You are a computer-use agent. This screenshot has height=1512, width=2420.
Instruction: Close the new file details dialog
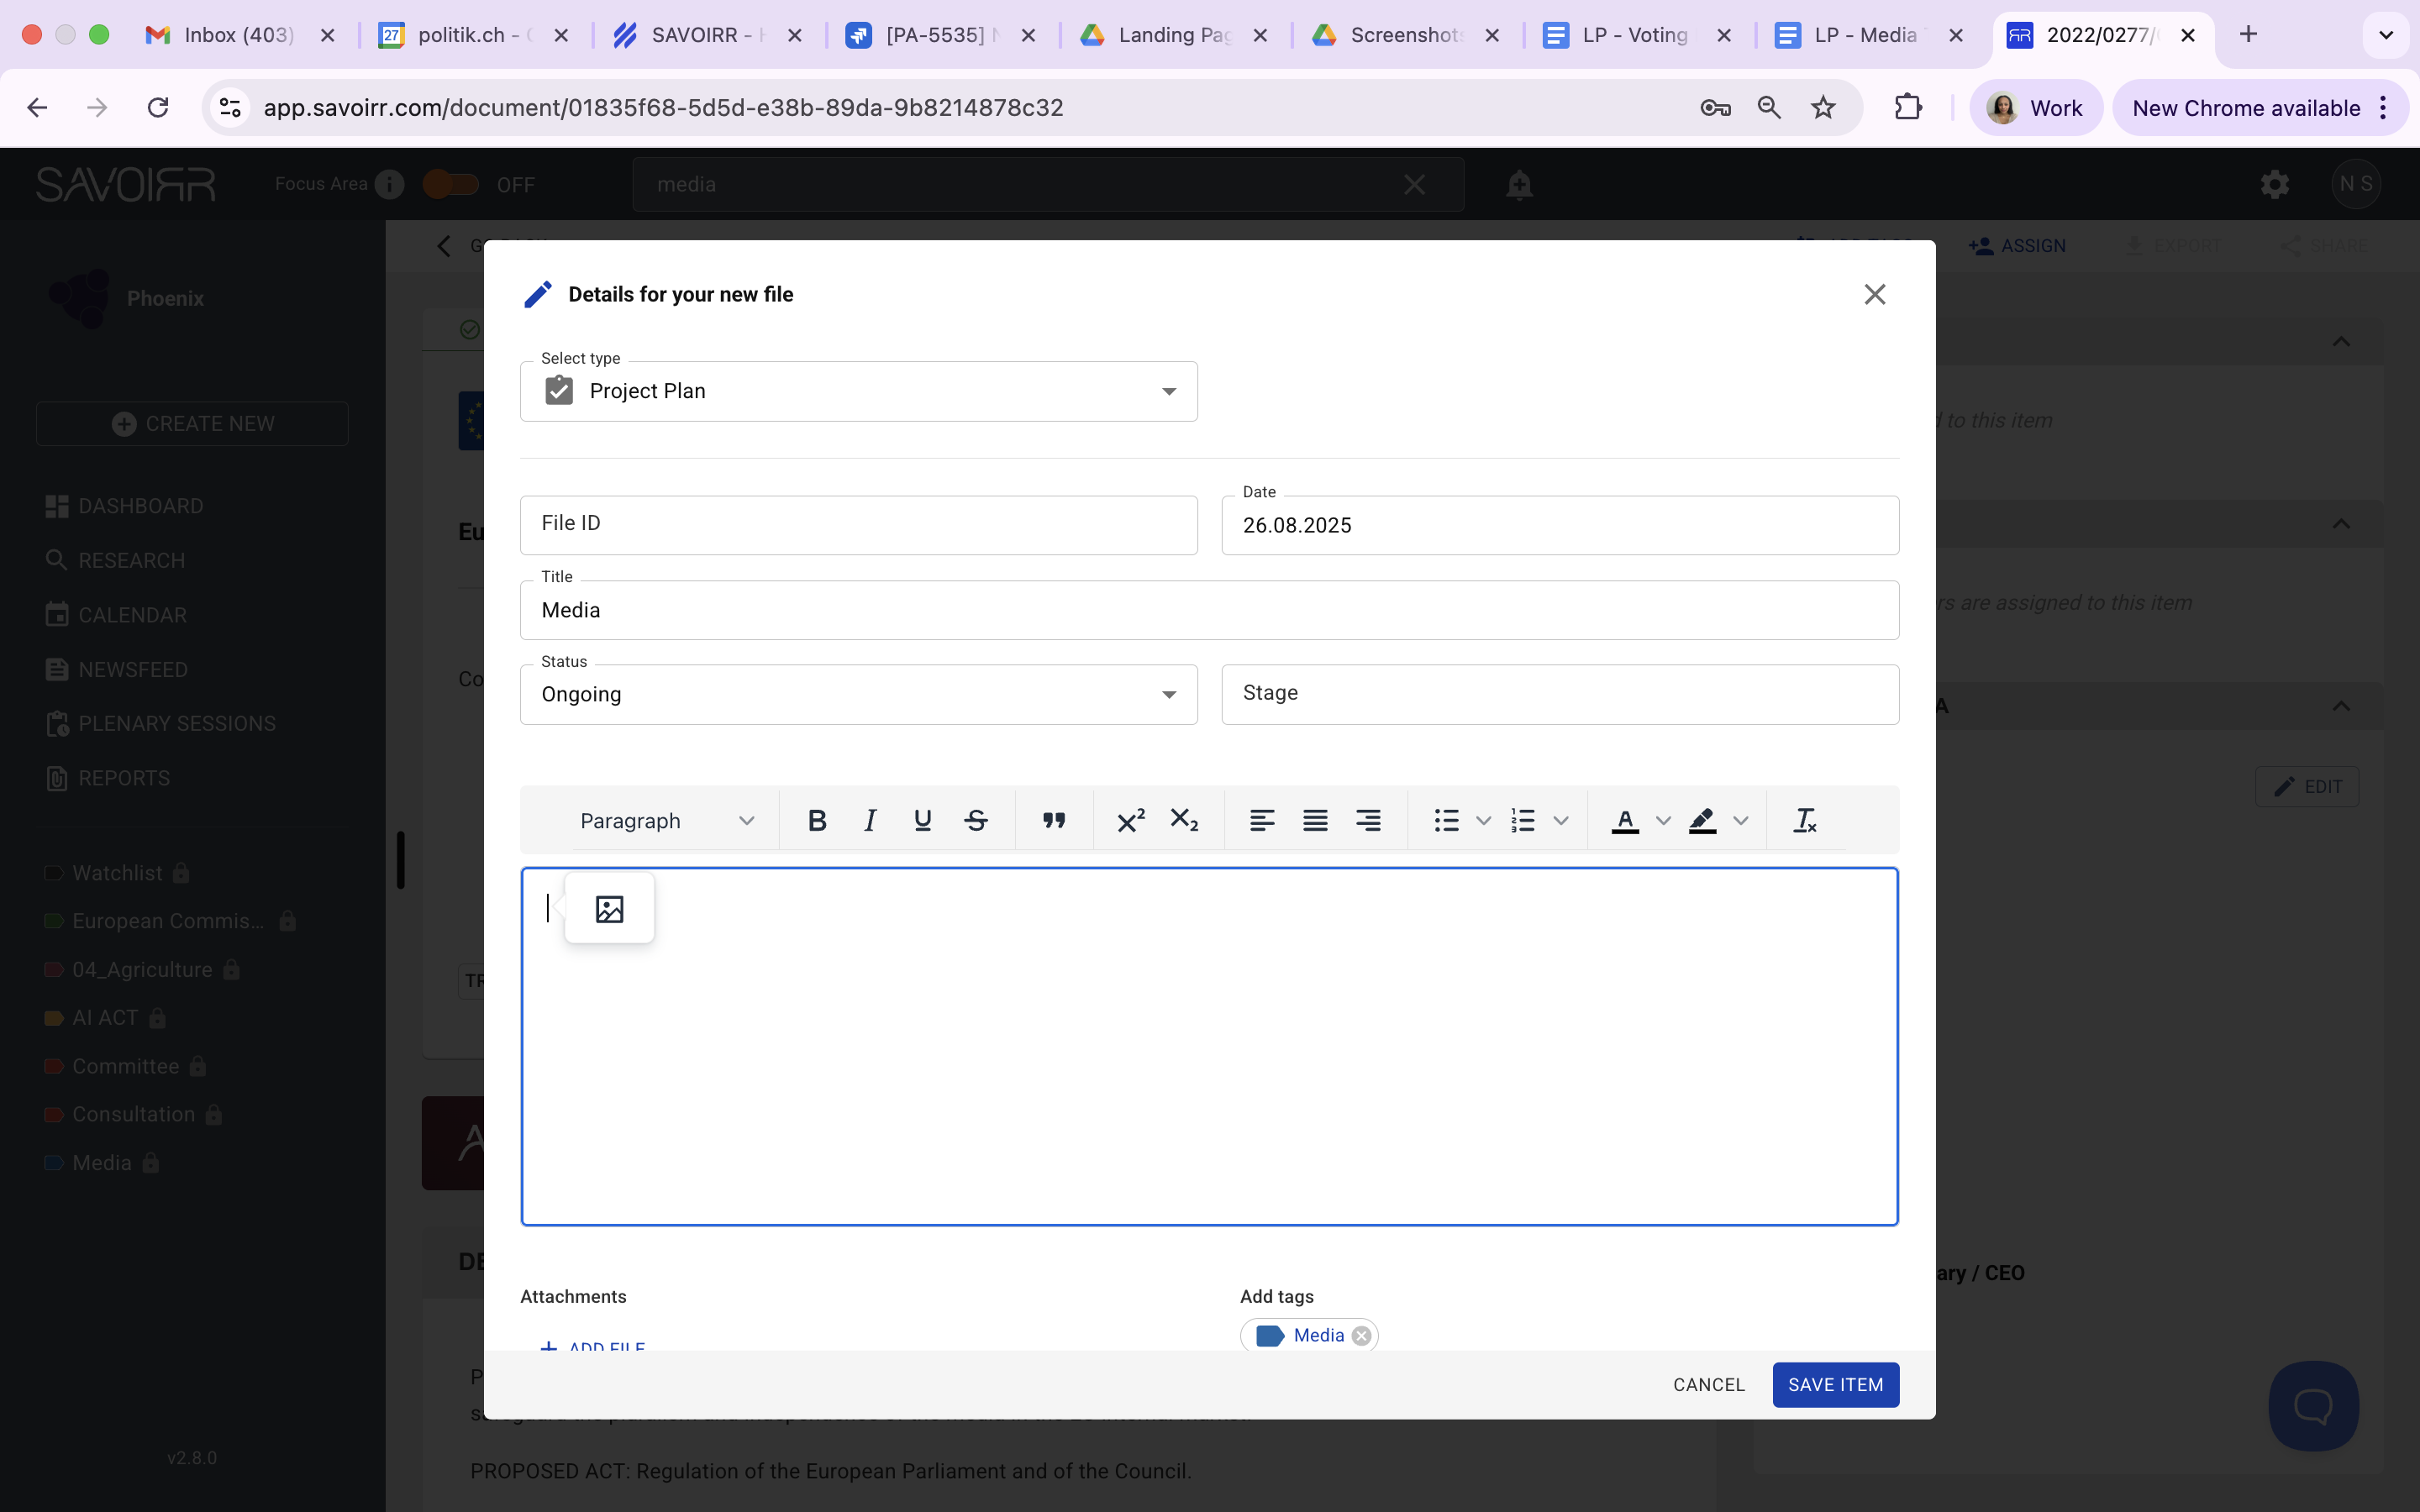[x=1875, y=294]
